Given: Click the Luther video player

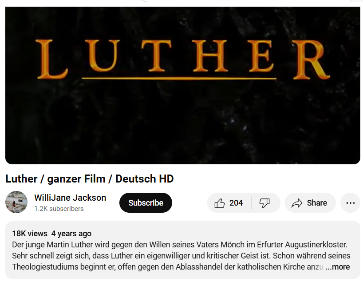Looking at the screenshot, I should pyautogui.click(x=183, y=85).
